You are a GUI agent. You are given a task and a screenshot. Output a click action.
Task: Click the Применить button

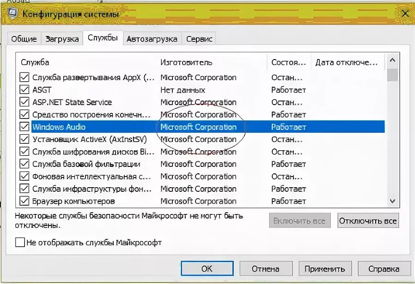point(325,269)
